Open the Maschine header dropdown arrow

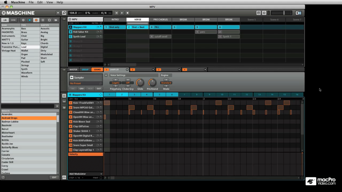tap(58, 13)
